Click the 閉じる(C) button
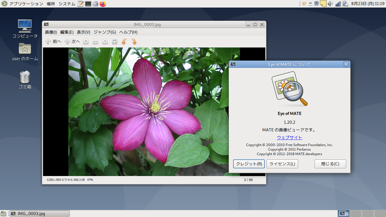 click(x=330, y=164)
